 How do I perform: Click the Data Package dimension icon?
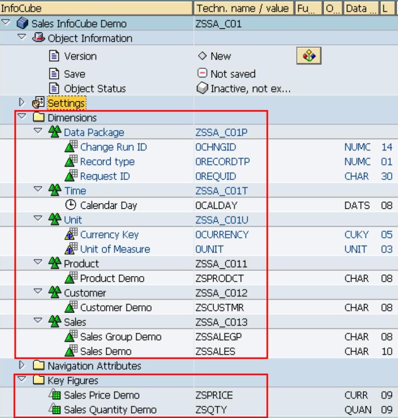click(55, 132)
